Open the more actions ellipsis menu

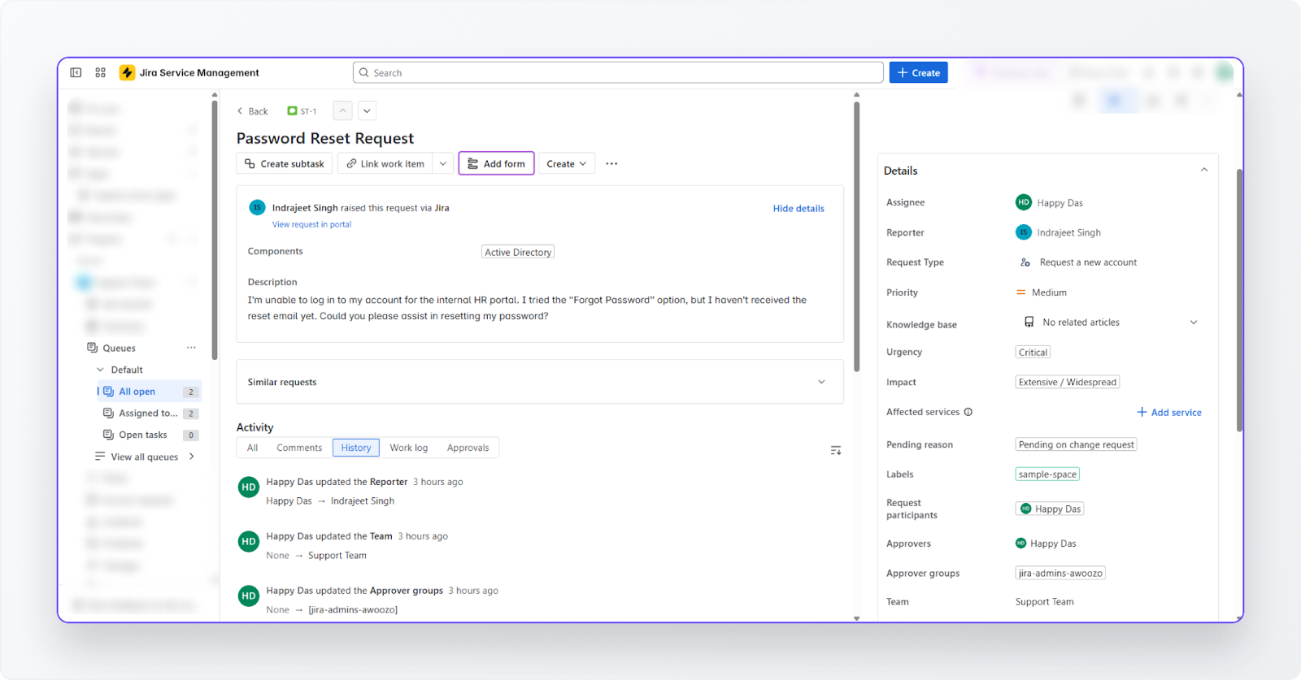(x=611, y=163)
